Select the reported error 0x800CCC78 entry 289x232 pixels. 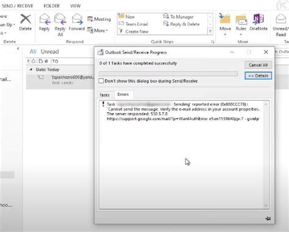[183, 112]
